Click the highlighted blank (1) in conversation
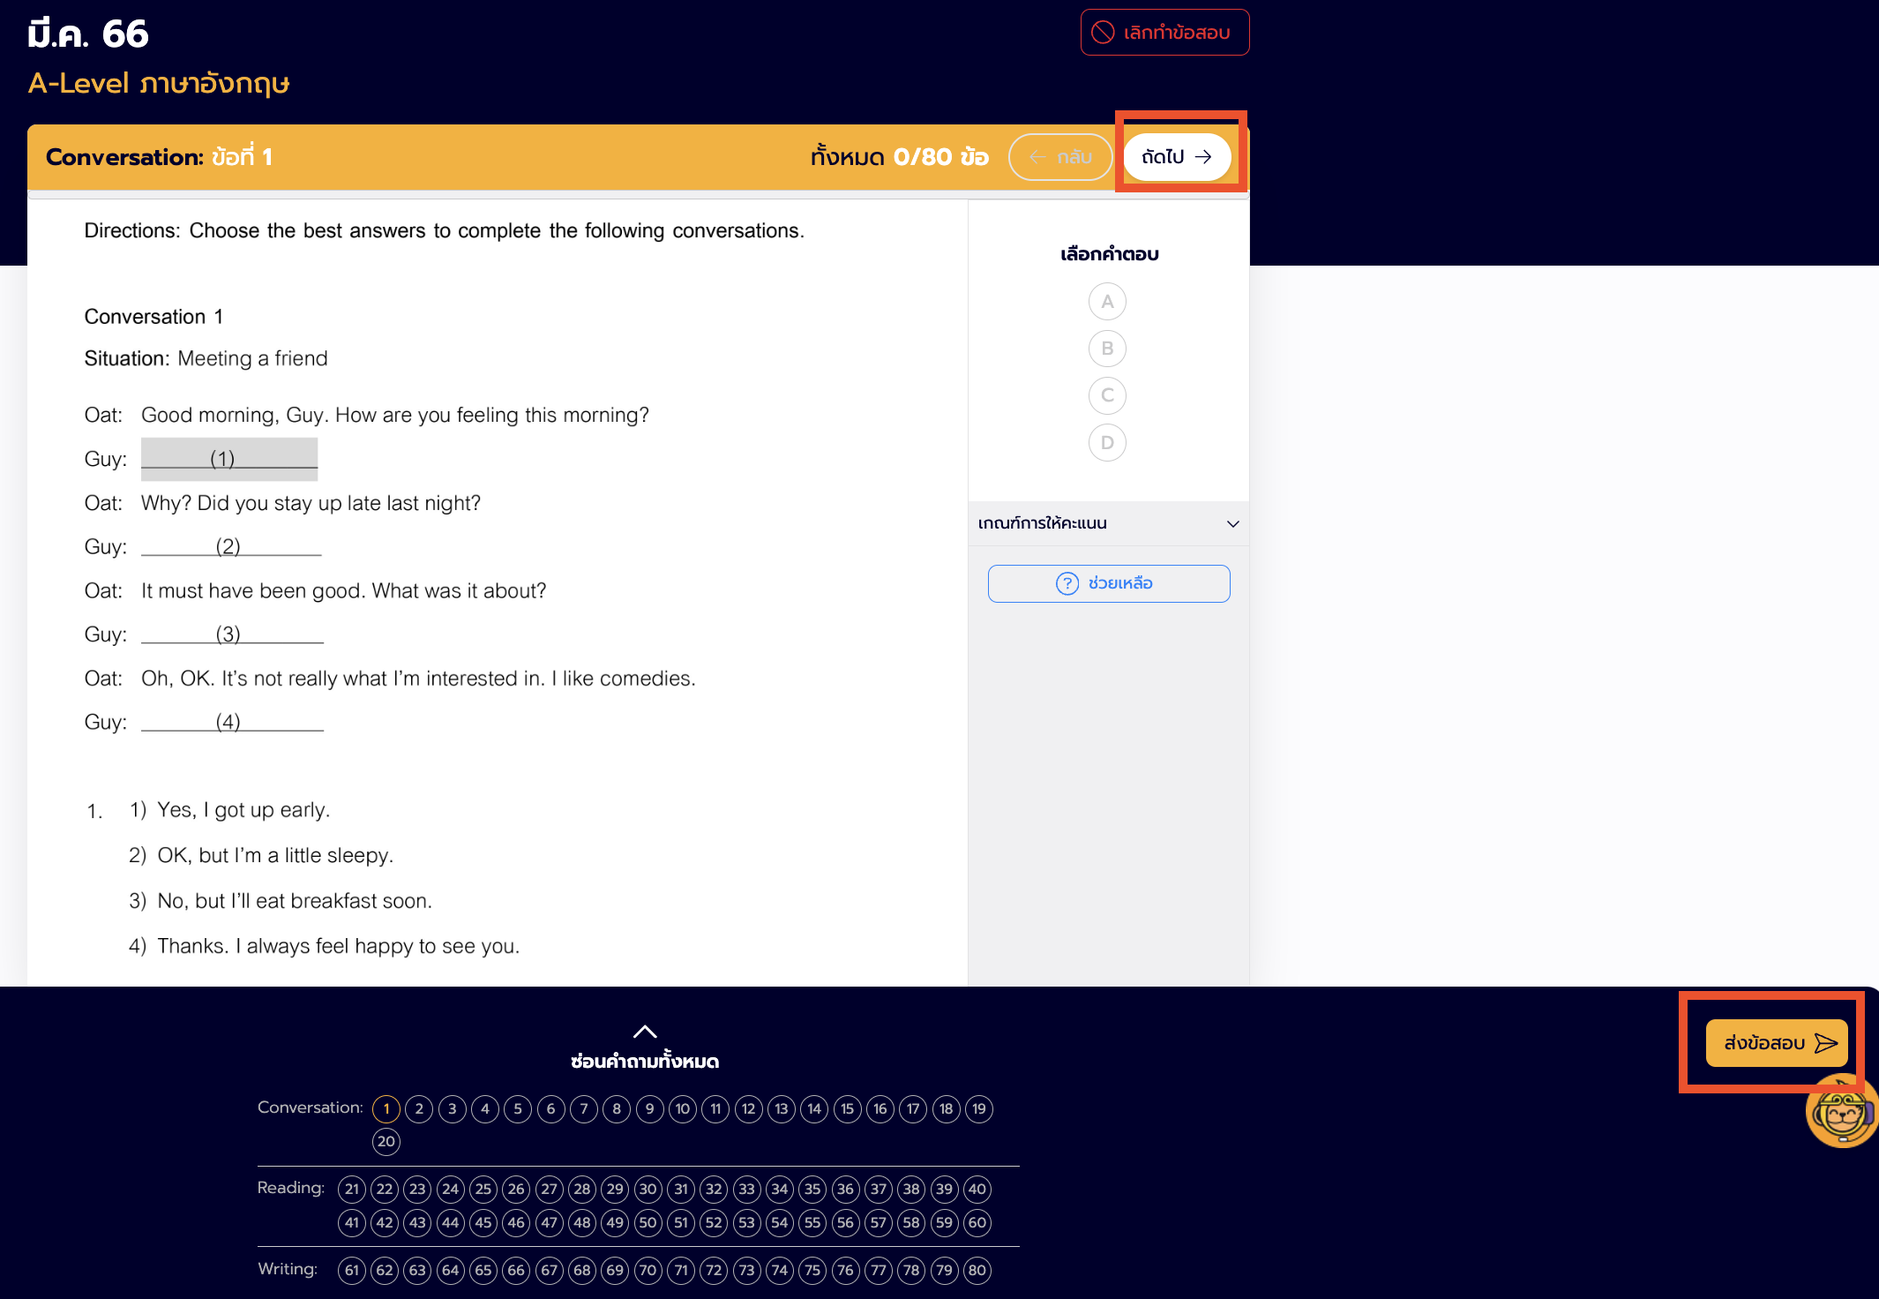1879x1299 pixels. 228,459
